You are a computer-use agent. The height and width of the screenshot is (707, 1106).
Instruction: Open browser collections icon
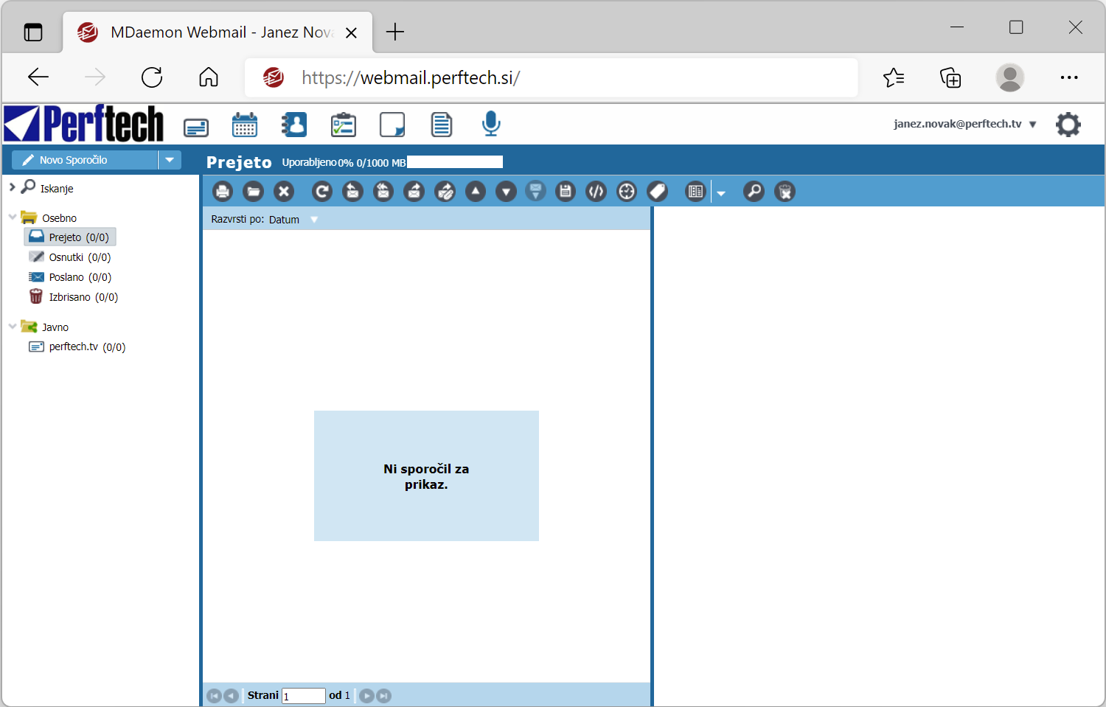tap(950, 77)
